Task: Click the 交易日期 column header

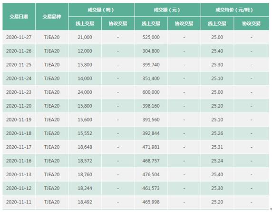Action: [x=19, y=17]
